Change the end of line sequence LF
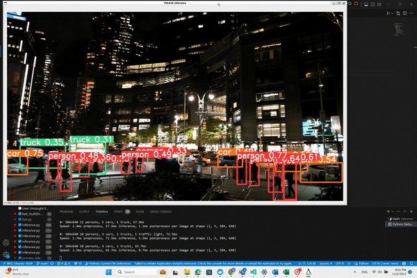 (349, 263)
